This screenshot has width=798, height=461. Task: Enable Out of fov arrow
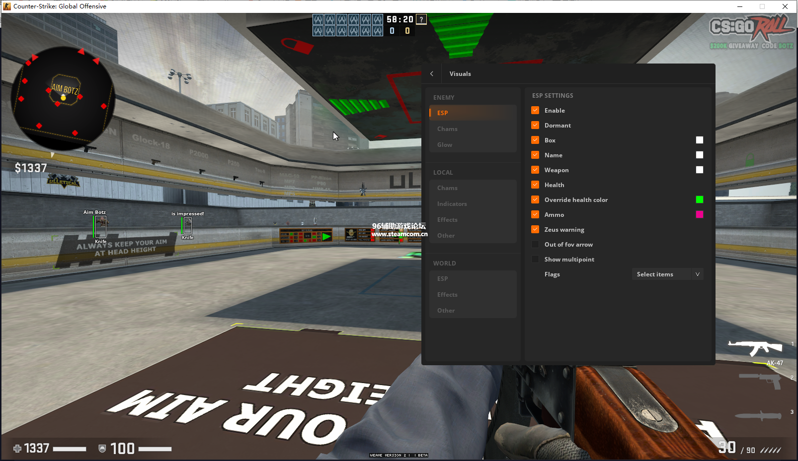[x=535, y=244]
